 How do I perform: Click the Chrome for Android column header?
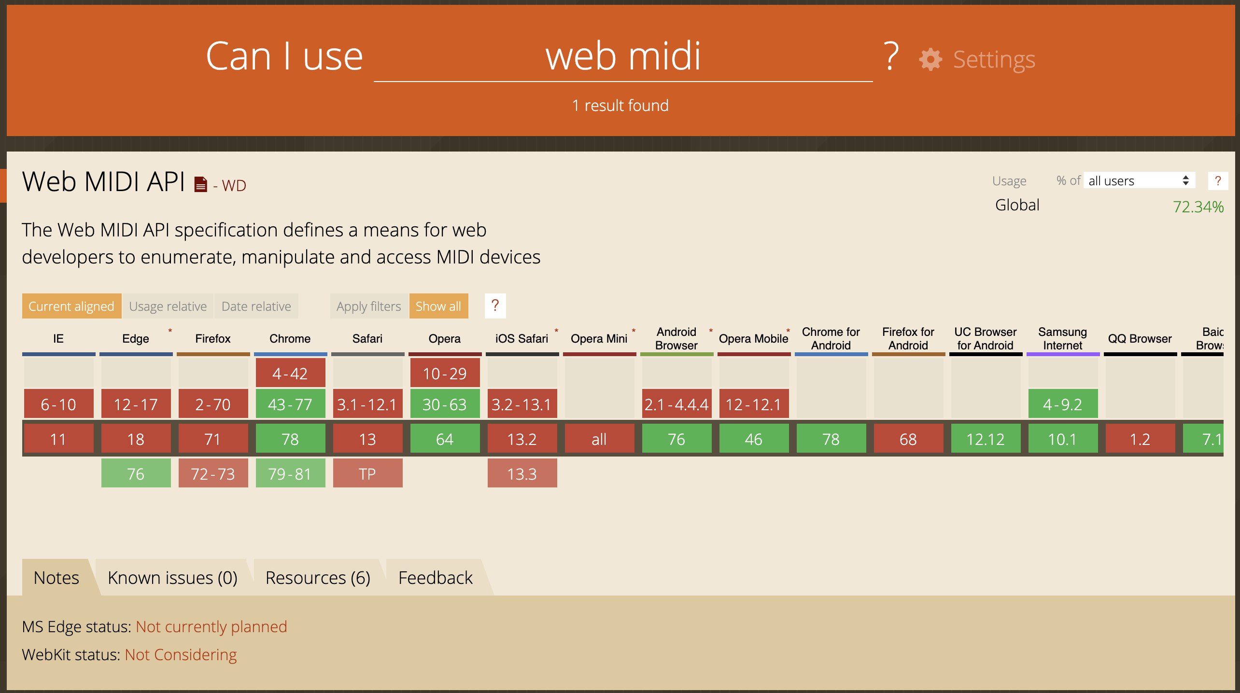coord(831,339)
